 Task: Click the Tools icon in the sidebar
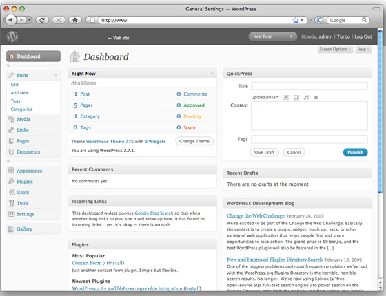[12, 203]
